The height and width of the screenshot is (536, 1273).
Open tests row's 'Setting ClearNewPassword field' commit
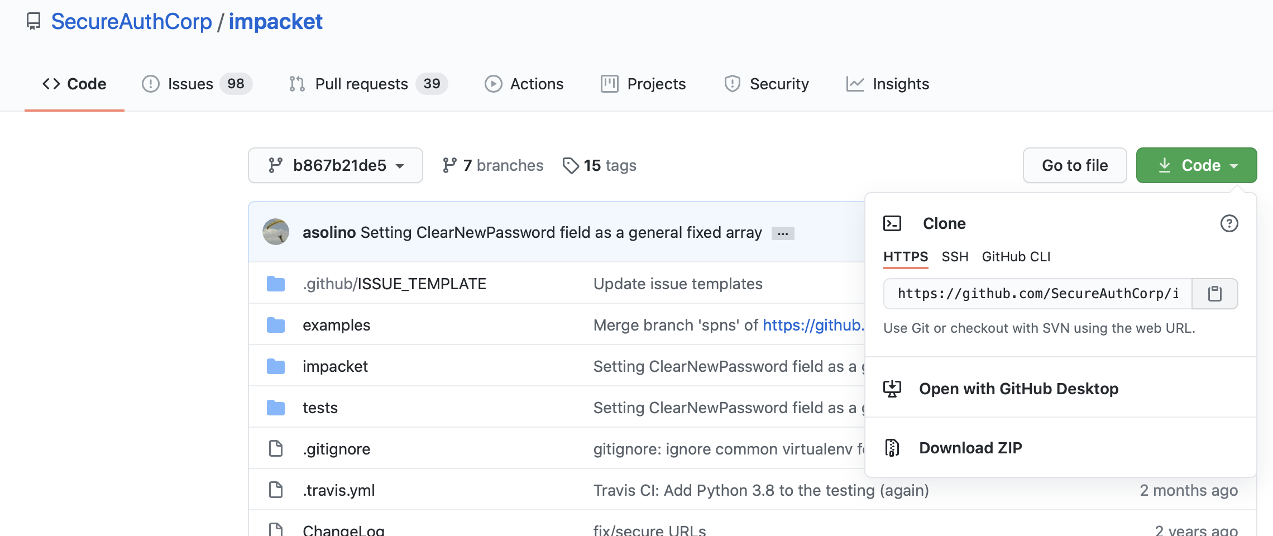[x=729, y=408]
